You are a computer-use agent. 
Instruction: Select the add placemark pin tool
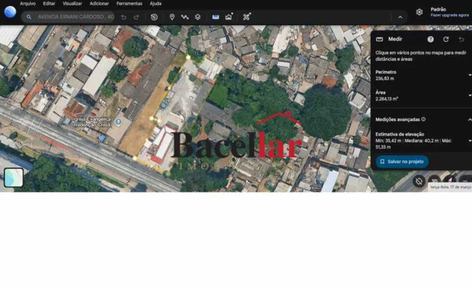[x=172, y=17]
